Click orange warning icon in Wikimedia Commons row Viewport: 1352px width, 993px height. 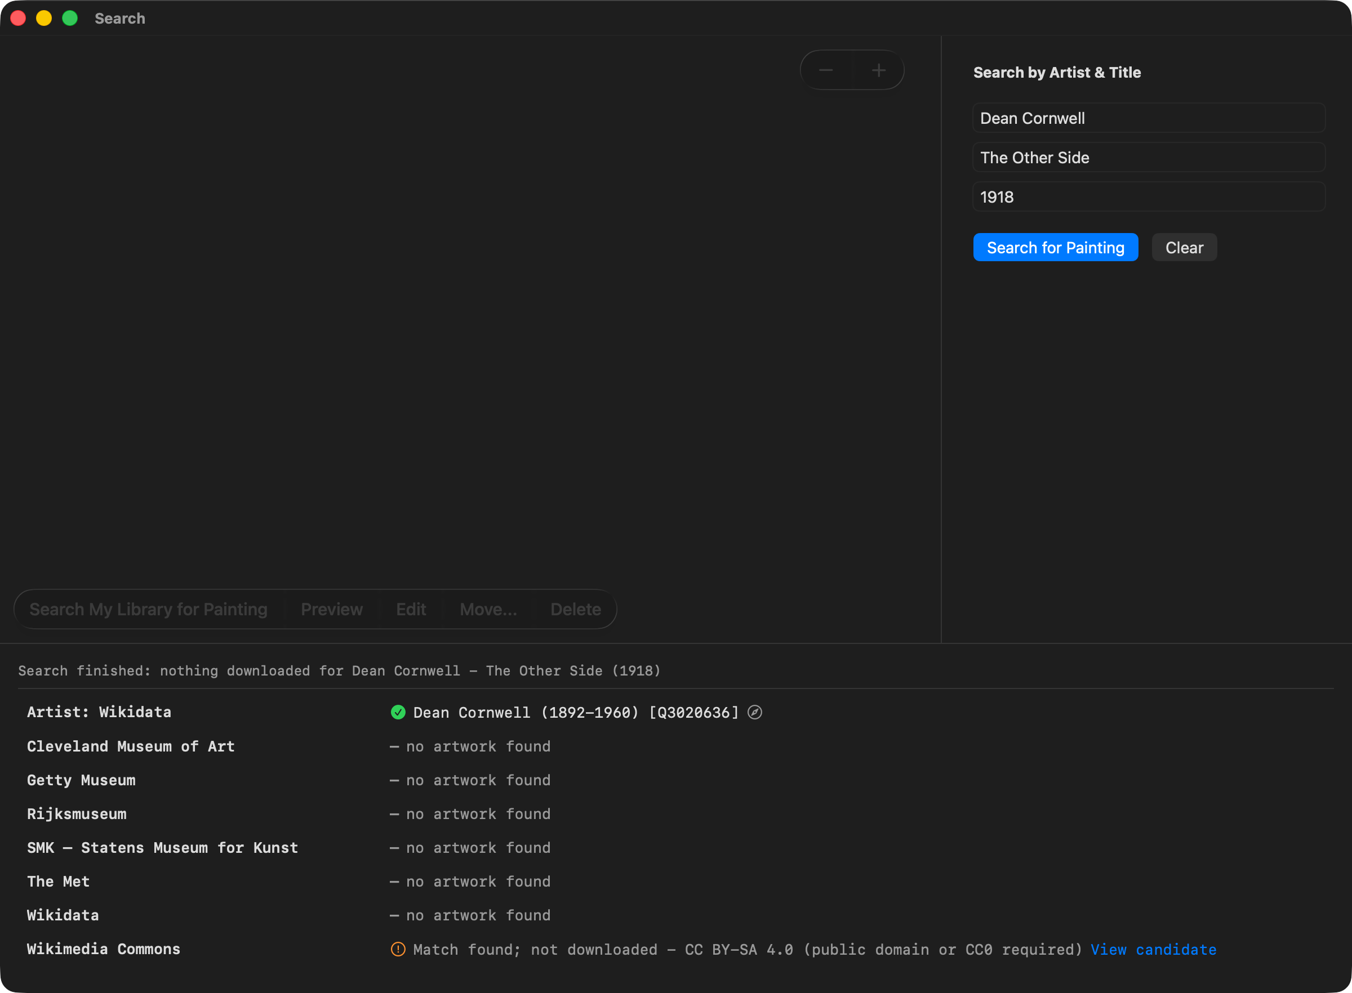click(398, 949)
